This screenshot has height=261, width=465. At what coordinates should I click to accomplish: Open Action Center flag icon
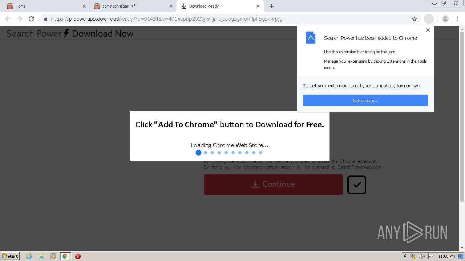pos(430,256)
